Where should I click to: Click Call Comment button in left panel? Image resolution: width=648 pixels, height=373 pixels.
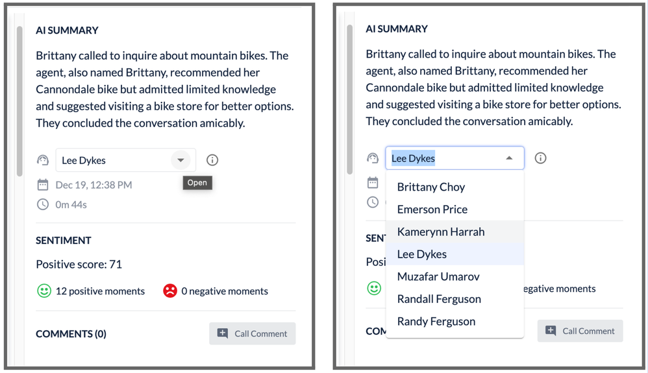[x=253, y=333]
